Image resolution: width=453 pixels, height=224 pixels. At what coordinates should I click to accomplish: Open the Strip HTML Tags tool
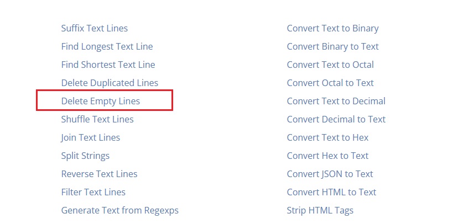coord(320,210)
